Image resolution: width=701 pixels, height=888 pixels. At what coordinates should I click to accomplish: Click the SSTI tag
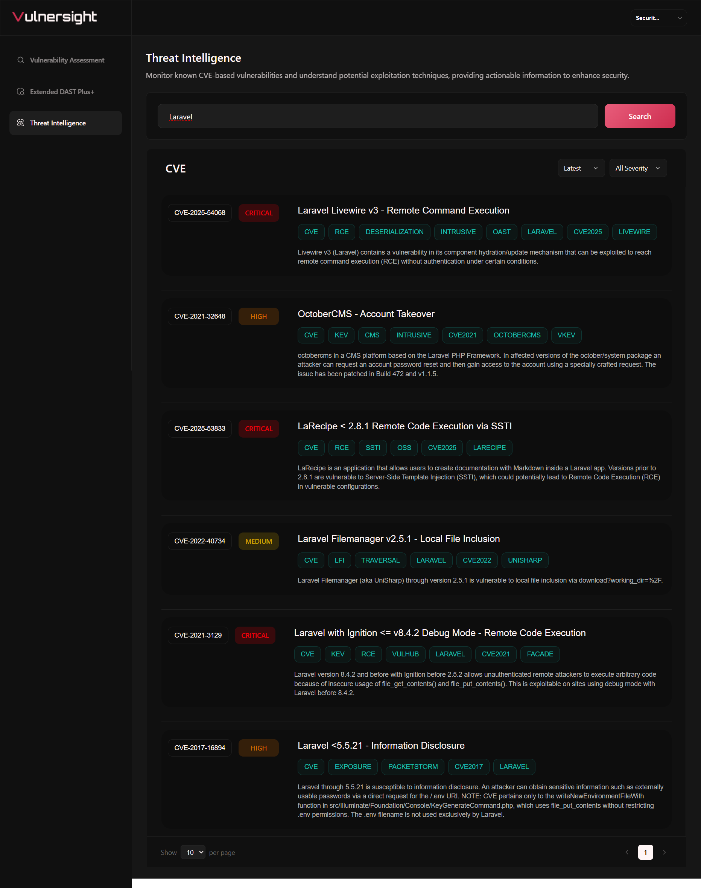[x=373, y=447]
